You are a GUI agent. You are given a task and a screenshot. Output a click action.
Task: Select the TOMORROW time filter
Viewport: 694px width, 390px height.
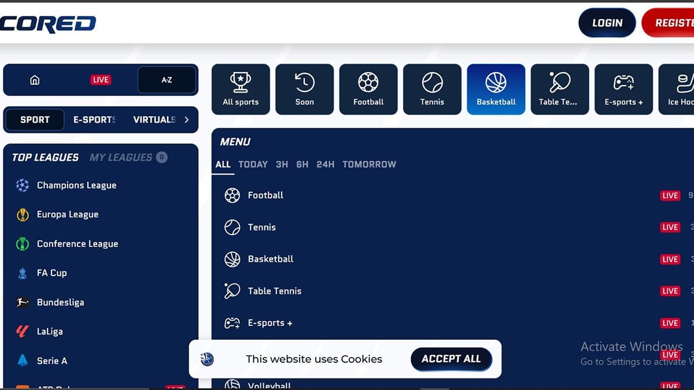[x=369, y=164]
